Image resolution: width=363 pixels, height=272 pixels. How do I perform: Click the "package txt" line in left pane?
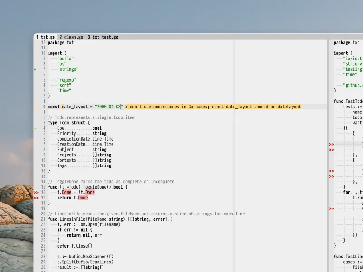pyautogui.click(x=61, y=43)
